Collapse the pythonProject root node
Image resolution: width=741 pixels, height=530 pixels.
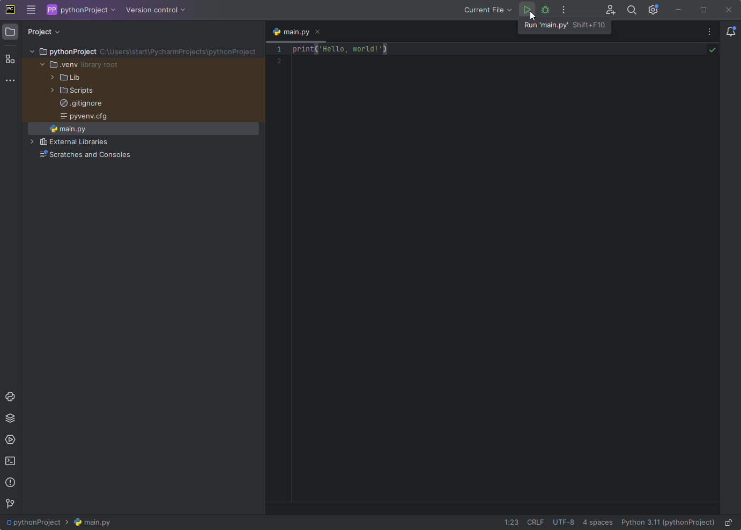tap(32, 51)
